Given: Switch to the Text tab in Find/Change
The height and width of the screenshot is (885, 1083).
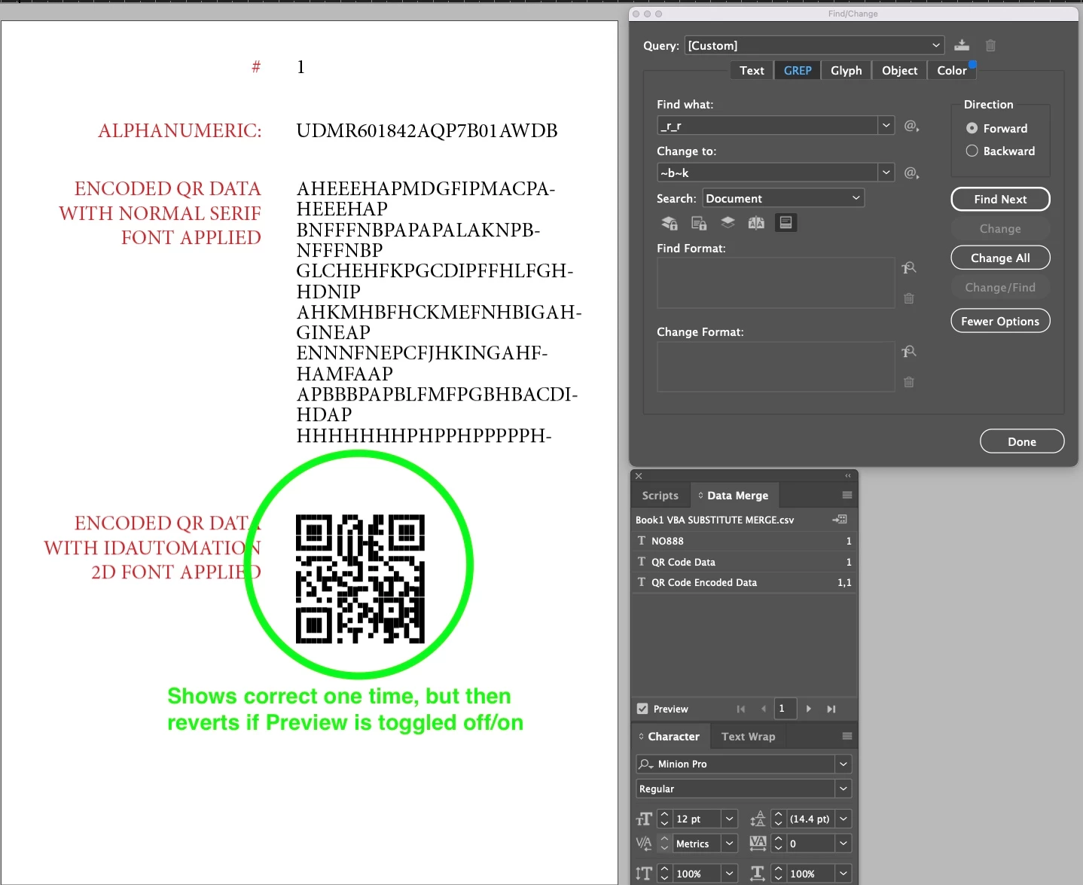Looking at the screenshot, I should (x=752, y=70).
